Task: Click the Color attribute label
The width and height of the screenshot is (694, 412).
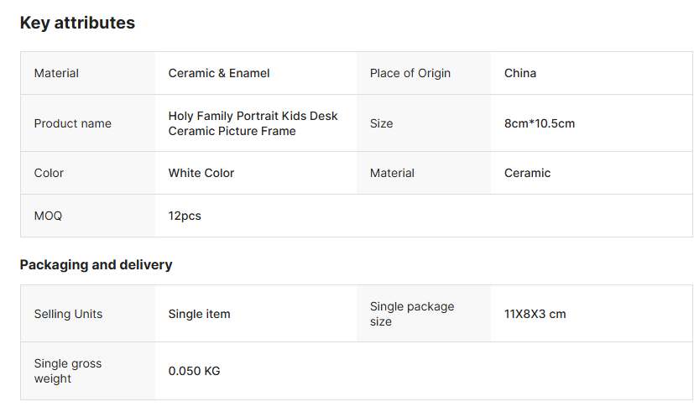Action: point(49,173)
